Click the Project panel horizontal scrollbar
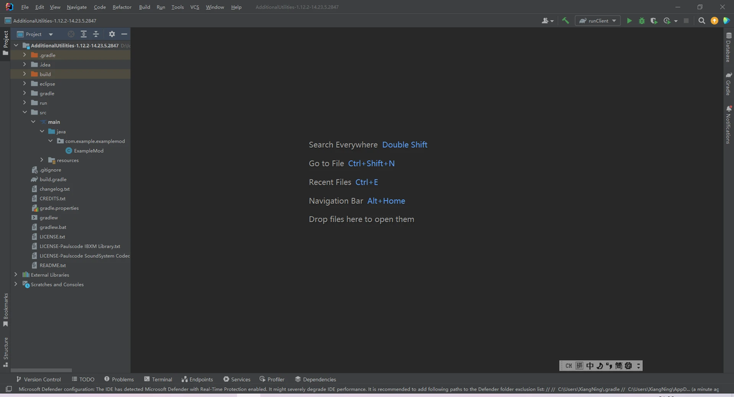 pyautogui.click(x=41, y=370)
